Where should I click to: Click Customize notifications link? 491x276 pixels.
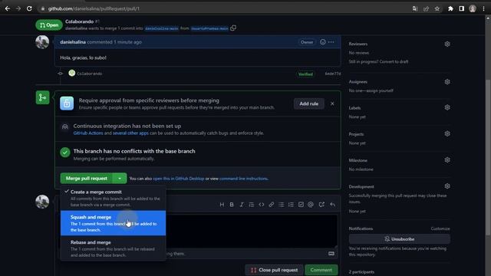[440, 228]
